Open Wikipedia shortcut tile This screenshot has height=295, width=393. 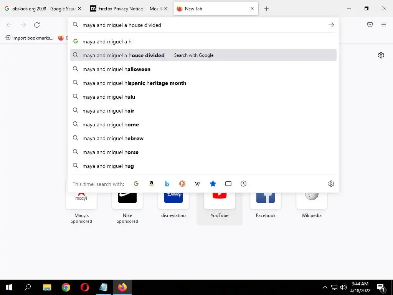(312, 208)
